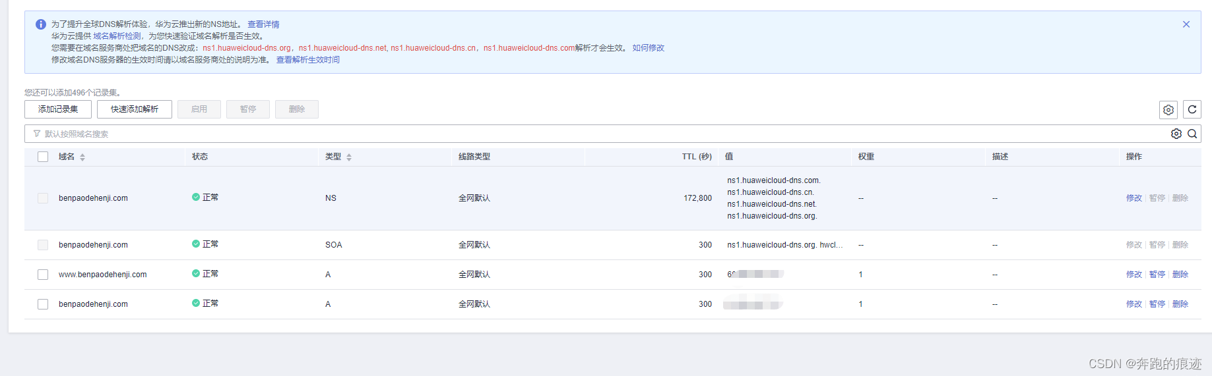Refresh the record set list
This screenshot has width=1212, height=376.
[x=1192, y=109]
